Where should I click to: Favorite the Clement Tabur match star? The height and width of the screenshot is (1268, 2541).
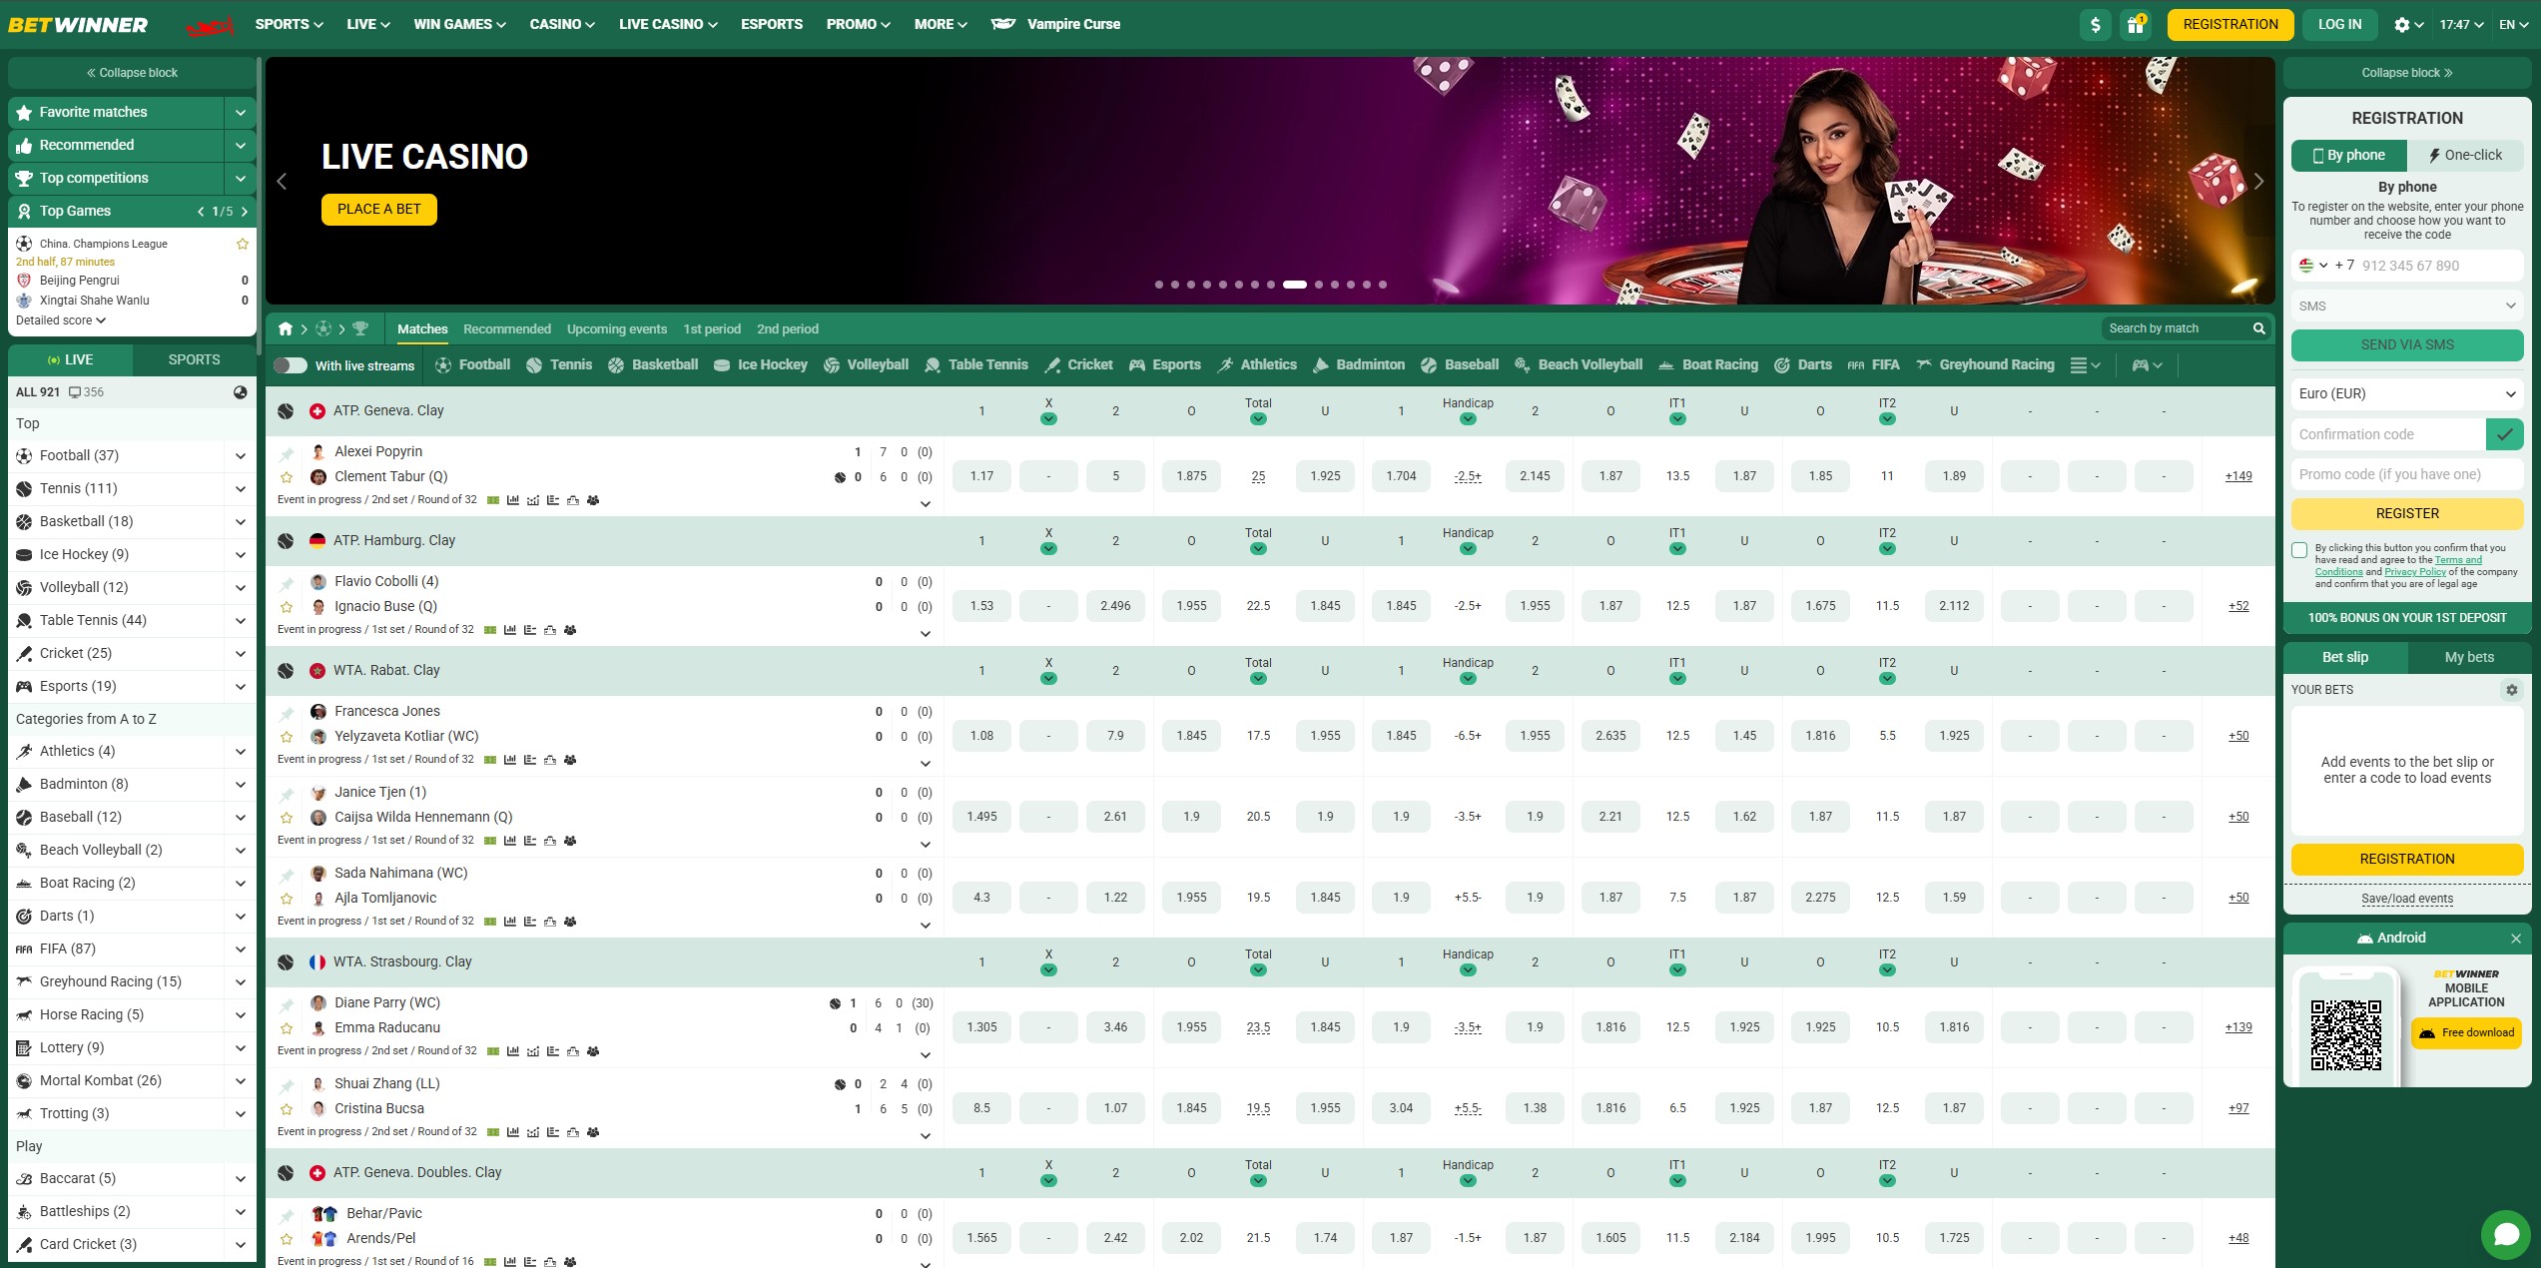pyautogui.click(x=287, y=477)
